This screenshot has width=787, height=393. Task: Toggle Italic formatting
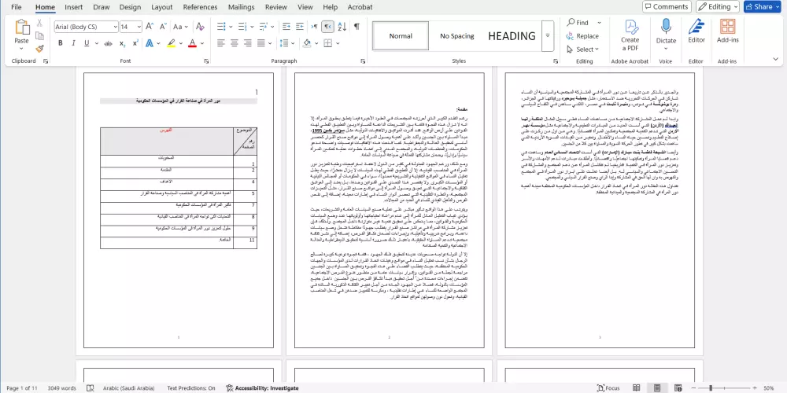point(73,43)
